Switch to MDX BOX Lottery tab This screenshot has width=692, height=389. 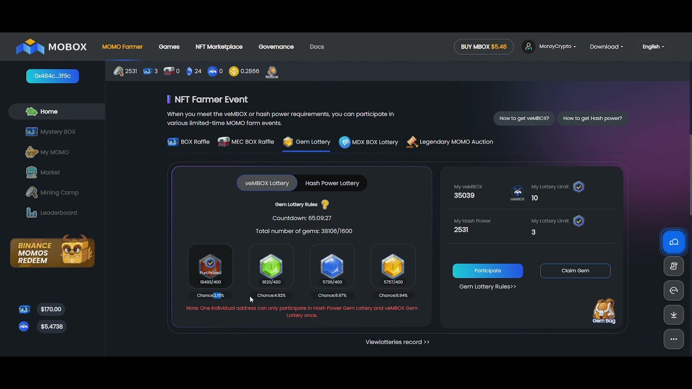pyautogui.click(x=368, y=142)
